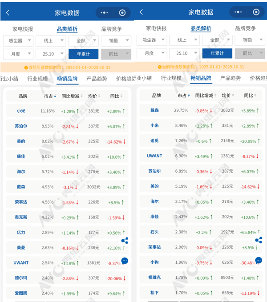Expand the 吸尘器 category dropdown in left panel
This screenshot has height=302, width=267.
[x=18, y=41]
